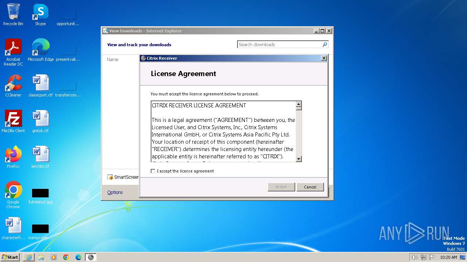Accept the license agreement checkbox

153,171
